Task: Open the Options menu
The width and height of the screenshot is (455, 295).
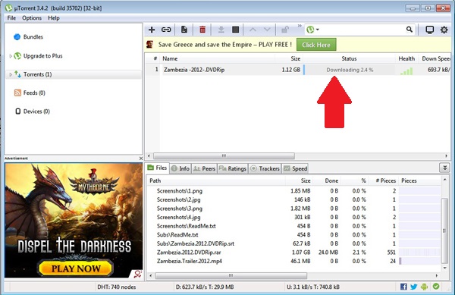Action: (x=32, y=18)
